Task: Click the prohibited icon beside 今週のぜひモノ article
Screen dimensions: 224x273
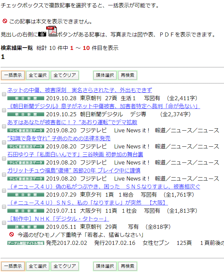Action: 12,234
